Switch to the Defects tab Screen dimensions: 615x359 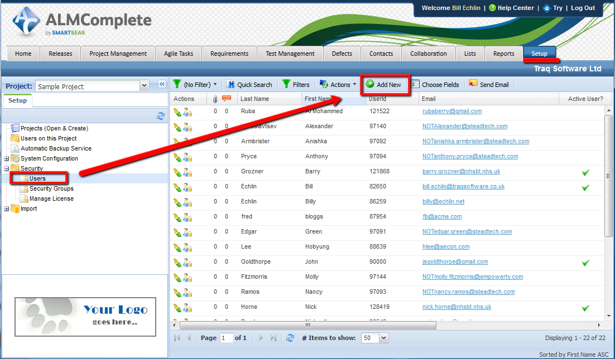pyautogui.click(x=342, y=54)
